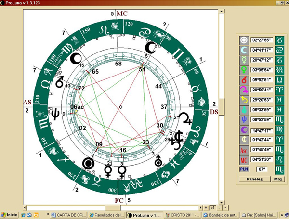Click the magenta Jupiter symbol in panel
This screenshot has height=219, width=289.
244,90
